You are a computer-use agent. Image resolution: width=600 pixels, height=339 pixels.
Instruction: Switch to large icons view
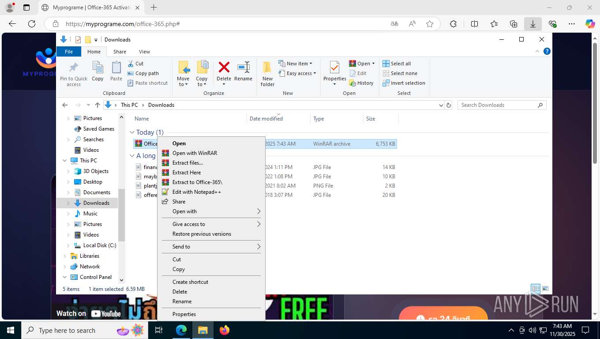click(545, 289)
